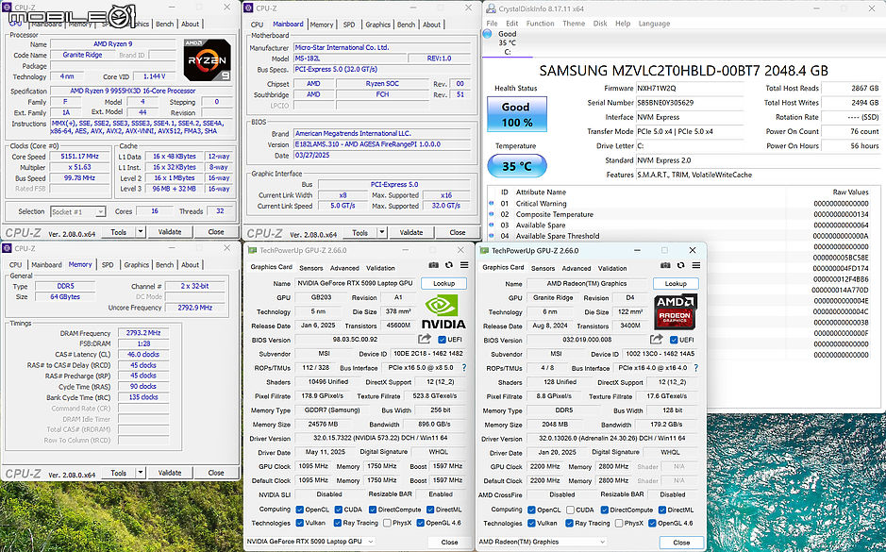The height and width of the screenshot is (552, 886).
Task: Refresh NVIDIA GPU-Z data with refresh icon
Action: 448,265
